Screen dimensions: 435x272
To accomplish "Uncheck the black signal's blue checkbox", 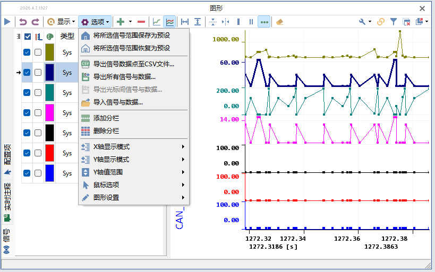I will pyautogui.click(x=27, y=133).
